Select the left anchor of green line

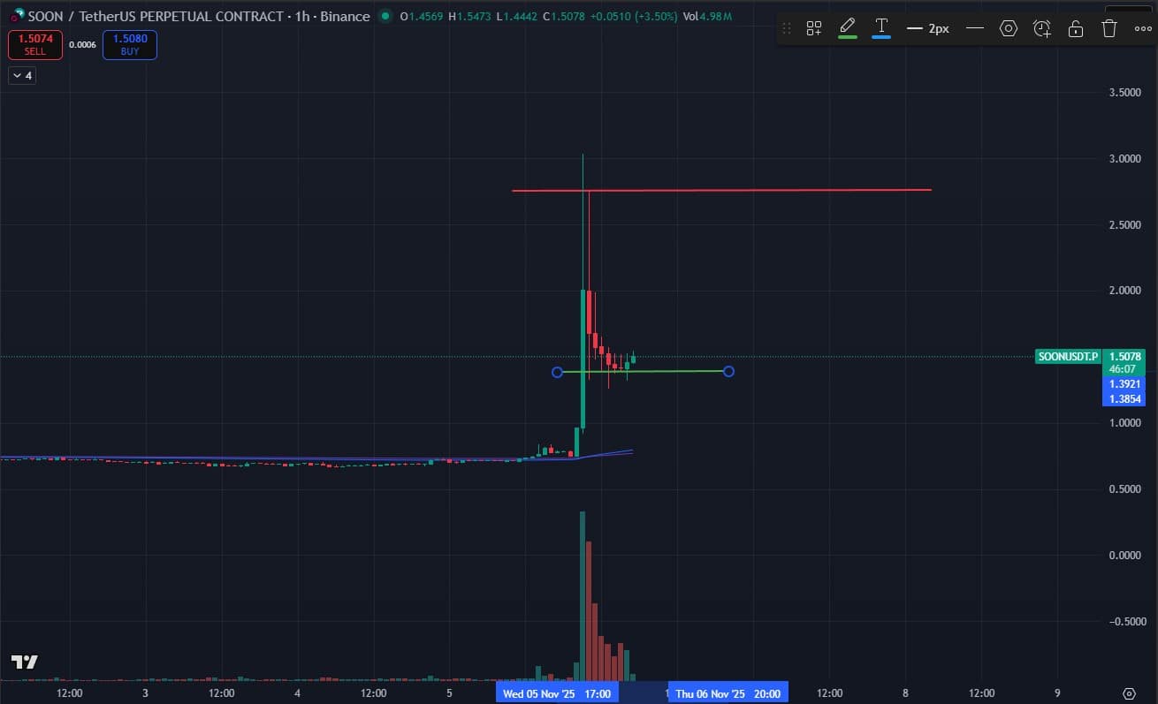click(557, 372)
